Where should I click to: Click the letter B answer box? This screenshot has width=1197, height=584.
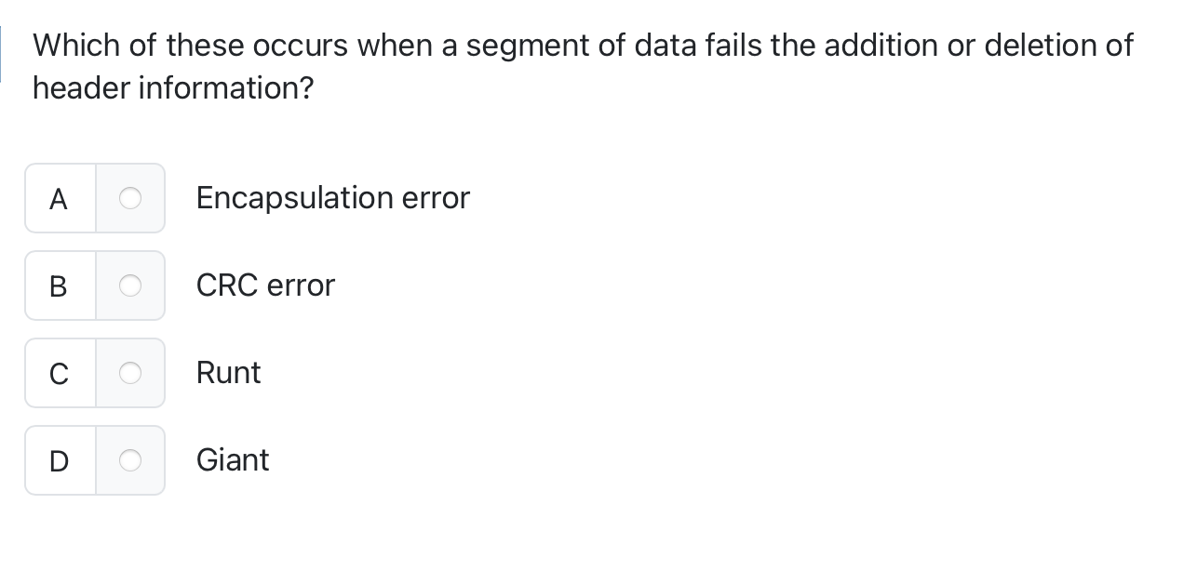point(59,285)
